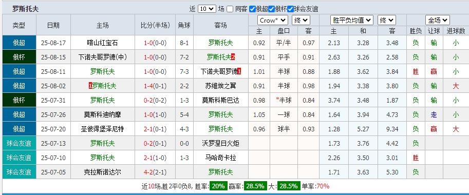Click the 球会友谊 cell for 25-07-05

tap(19, 172)
